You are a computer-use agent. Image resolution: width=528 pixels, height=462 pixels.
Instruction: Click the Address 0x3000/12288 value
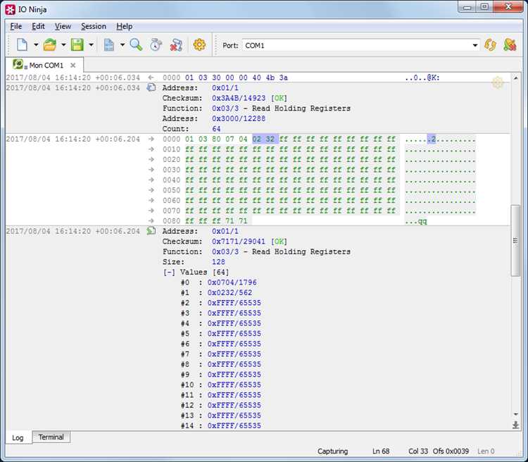tap(239, 118)
